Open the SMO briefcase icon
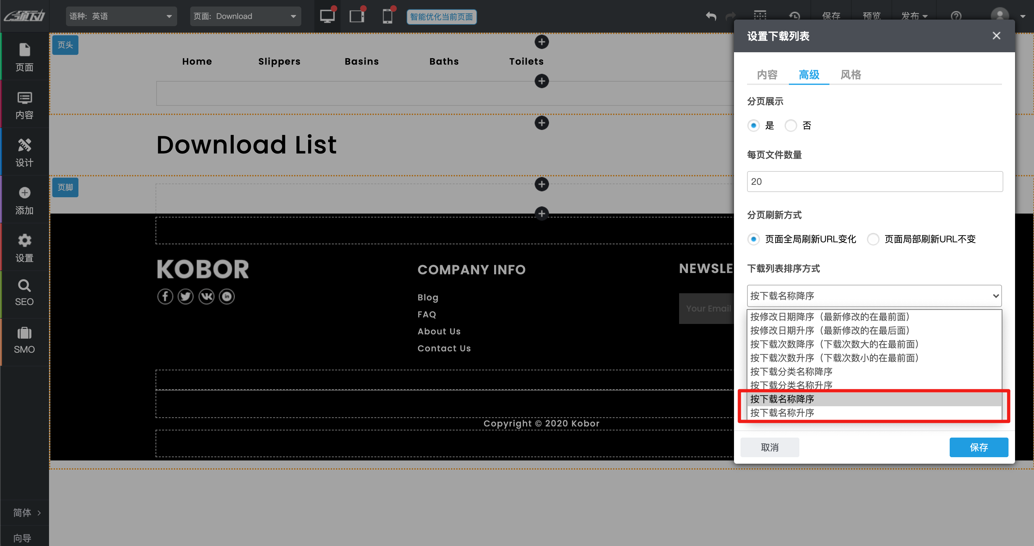The image size is (1034, 546). [24, 340]
